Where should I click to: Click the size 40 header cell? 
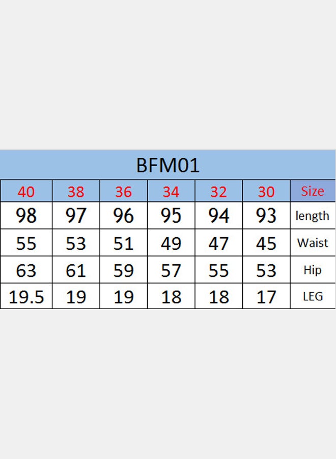26,192
